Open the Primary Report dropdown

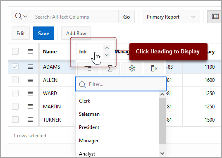point(171,17)
